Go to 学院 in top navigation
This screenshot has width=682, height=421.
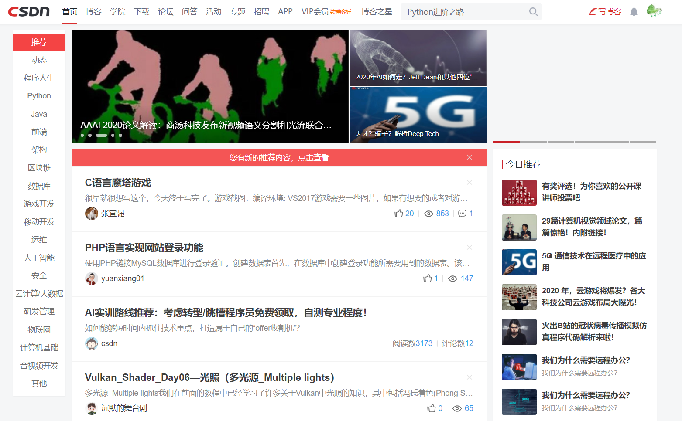pos(118,12)
